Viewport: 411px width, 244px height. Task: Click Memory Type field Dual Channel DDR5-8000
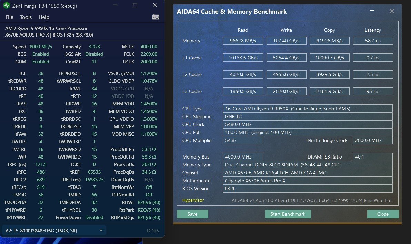pyautogui.click(x=308, y=165)
